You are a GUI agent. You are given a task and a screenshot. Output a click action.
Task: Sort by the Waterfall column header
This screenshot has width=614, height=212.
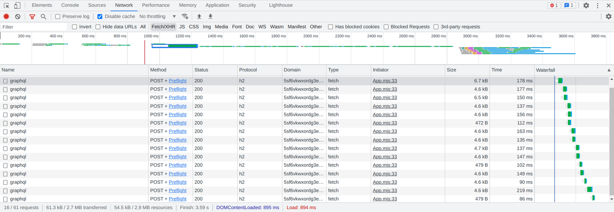[x=571, y=70]
